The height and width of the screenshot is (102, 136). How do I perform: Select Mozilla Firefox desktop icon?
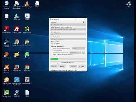coord(17,68)
